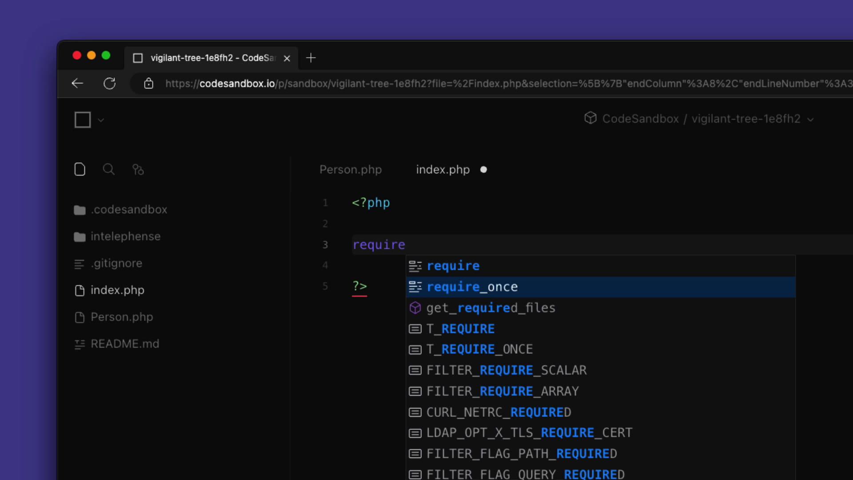Viewport: 853px width, 480px height.
Task: Open the source control branch icon
Action: 137,169
